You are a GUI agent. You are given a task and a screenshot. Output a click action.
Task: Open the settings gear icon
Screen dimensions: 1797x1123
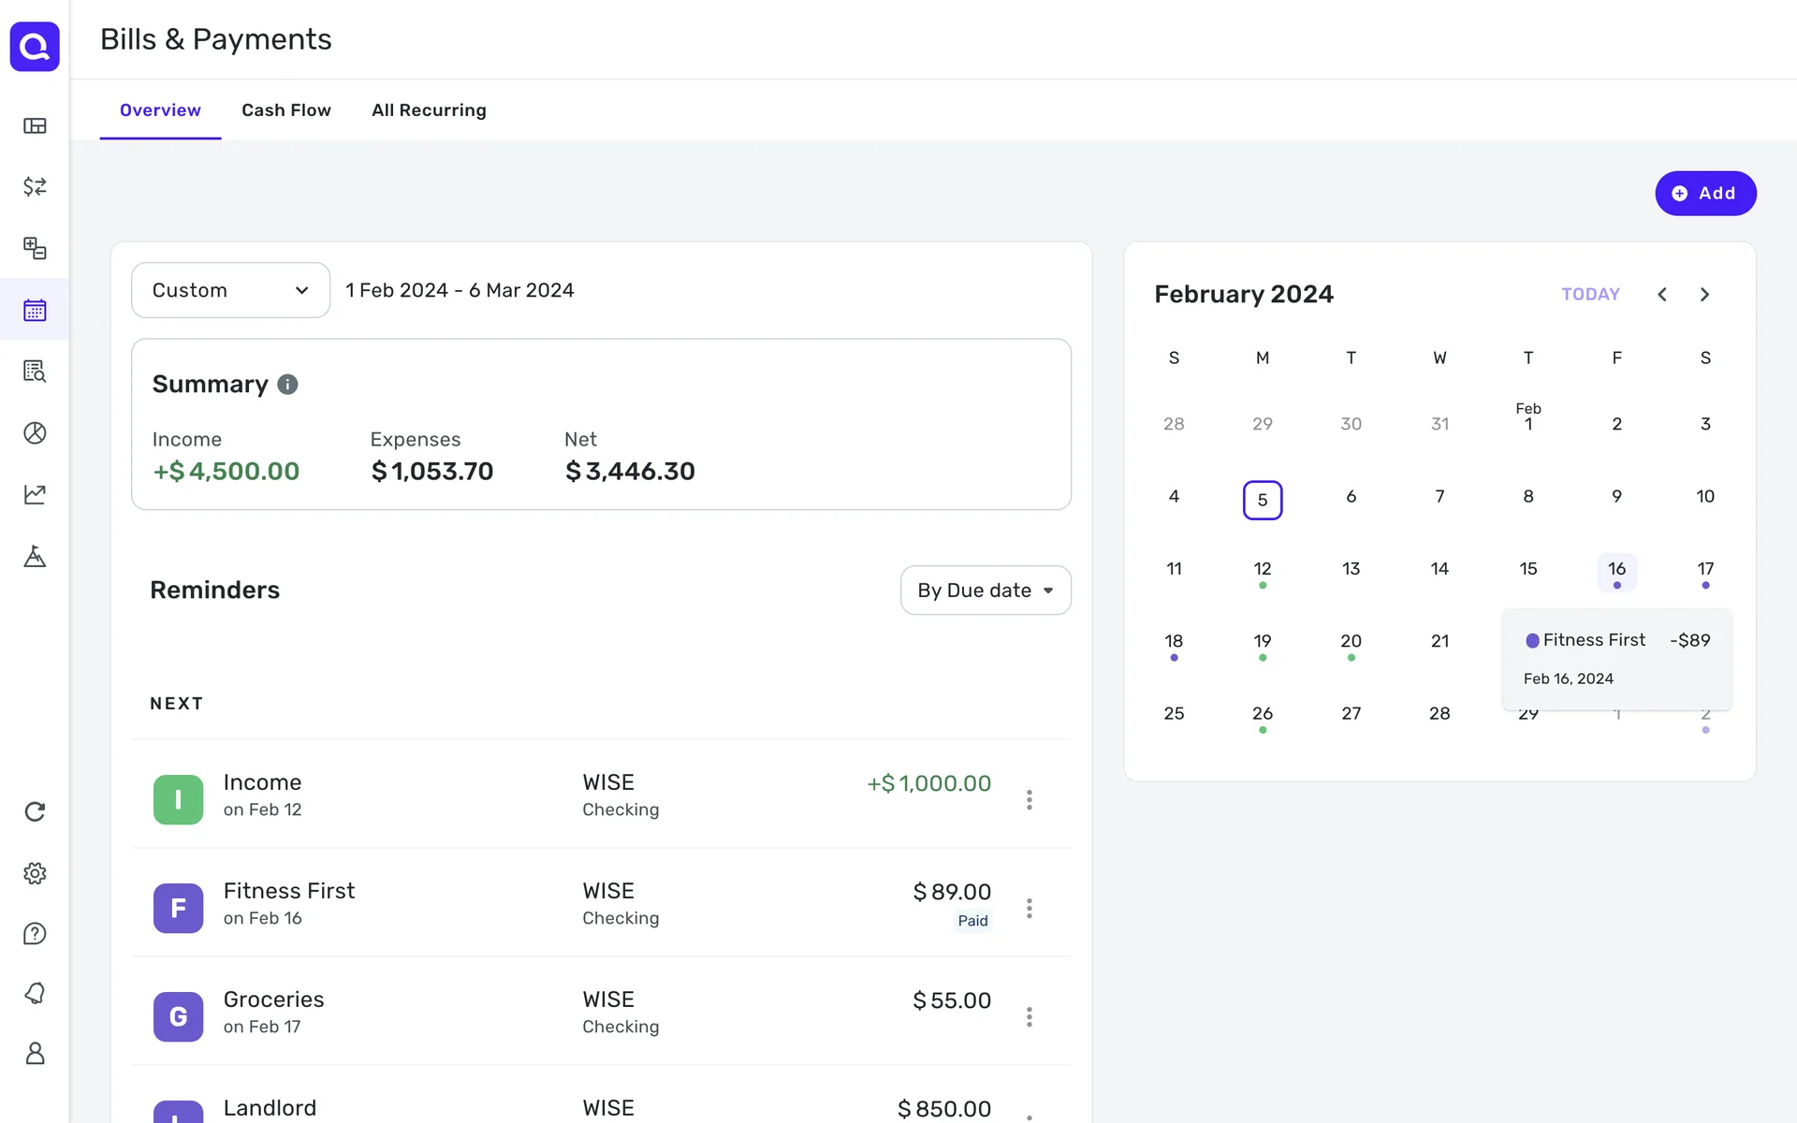click(x=35, y=873)
